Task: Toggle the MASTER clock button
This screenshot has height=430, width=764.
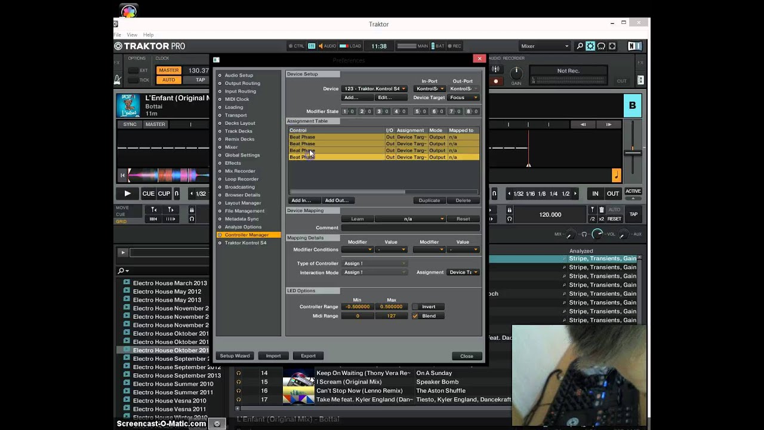Action: pyautogui.click(x=168, y=70)
